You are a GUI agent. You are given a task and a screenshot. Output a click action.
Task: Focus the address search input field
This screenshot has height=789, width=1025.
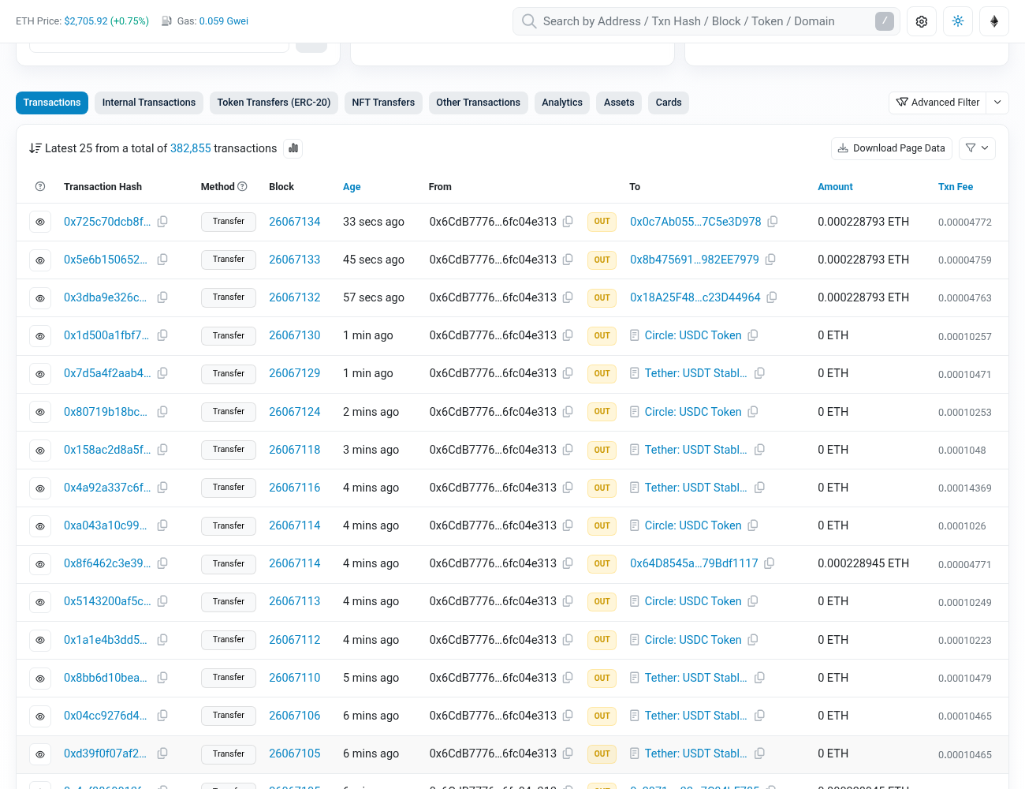pos(706,21)
